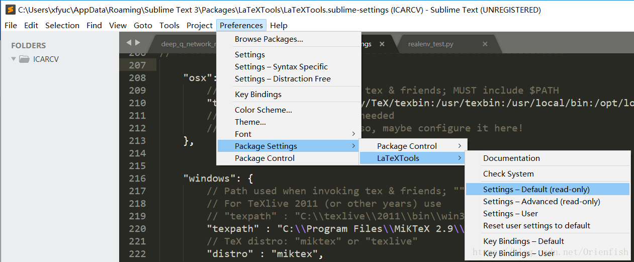Click the "osx" key text
The height and width of the screenshot is (262, 634).
point(200,77)
